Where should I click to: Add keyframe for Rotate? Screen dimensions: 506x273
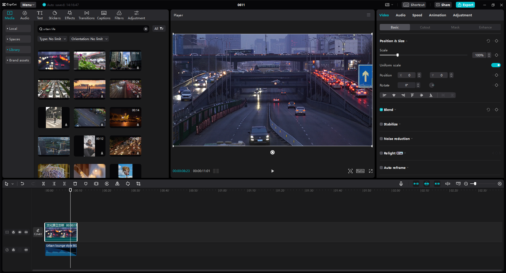497,85
